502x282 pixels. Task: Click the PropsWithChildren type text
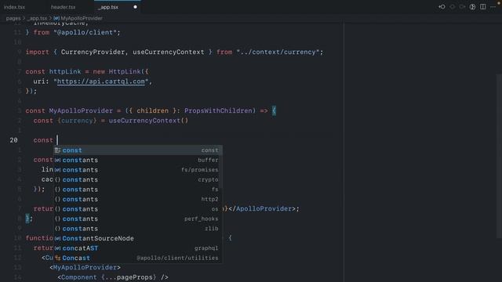pyautogui.click(x=218, y=110)
